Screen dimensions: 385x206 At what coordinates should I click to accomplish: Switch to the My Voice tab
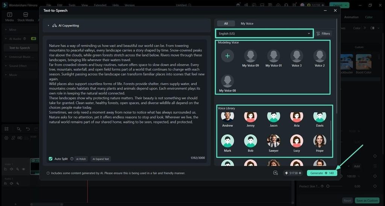coord(247,24)
